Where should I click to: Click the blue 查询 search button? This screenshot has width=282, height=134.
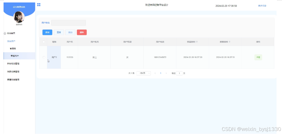click(47, 32)
